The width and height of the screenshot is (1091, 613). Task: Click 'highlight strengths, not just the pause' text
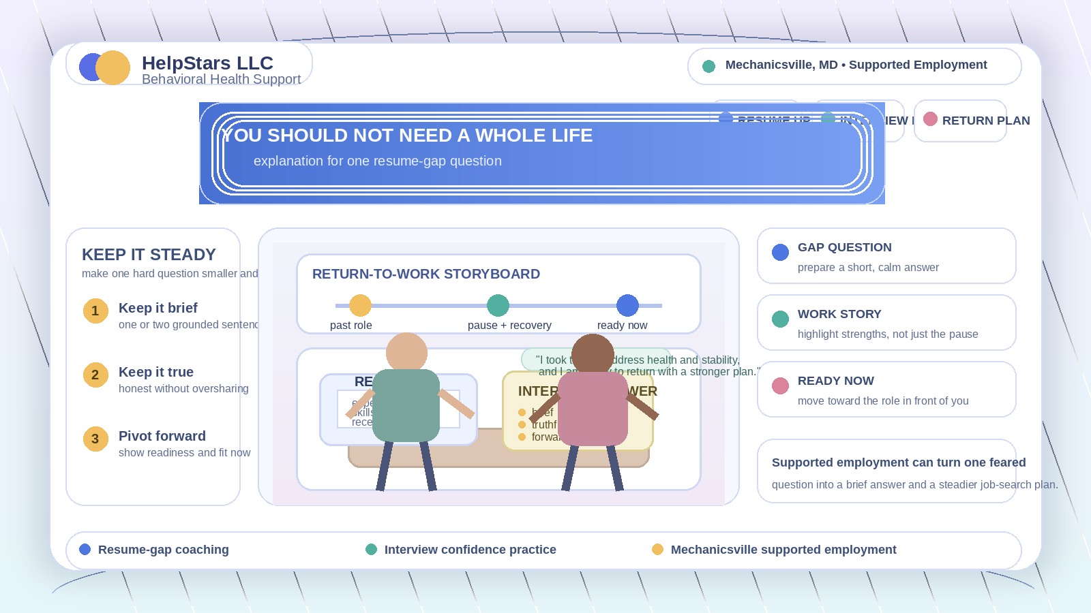(888, 334)
